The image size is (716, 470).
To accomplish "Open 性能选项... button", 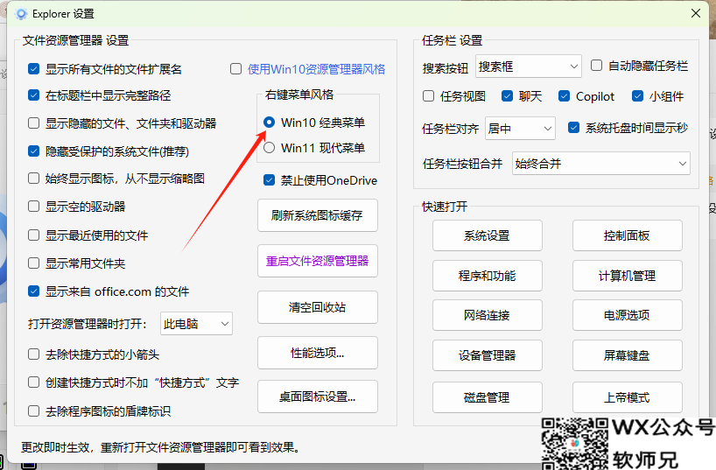I will 318,353.
